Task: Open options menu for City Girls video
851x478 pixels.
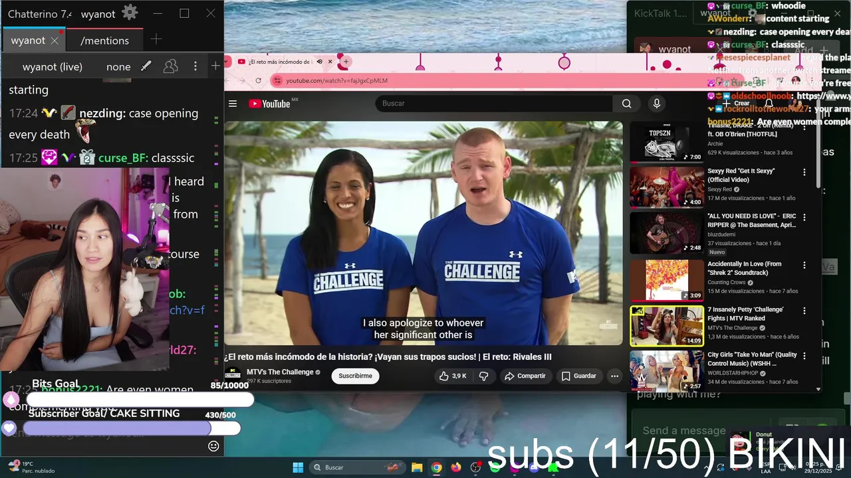Action: 804,356
